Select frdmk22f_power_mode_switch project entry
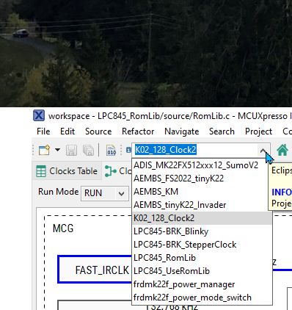Screen dimensions: 292x310 point(202,298)
